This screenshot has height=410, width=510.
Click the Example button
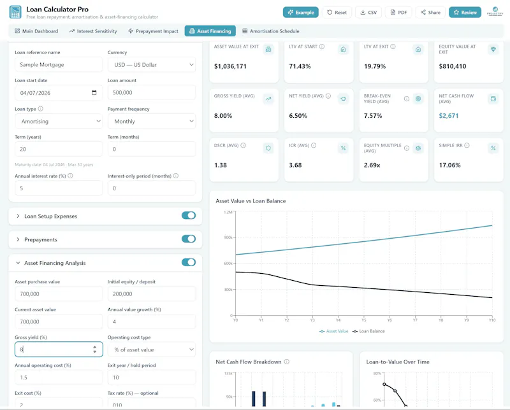click(x=300, y=12)
